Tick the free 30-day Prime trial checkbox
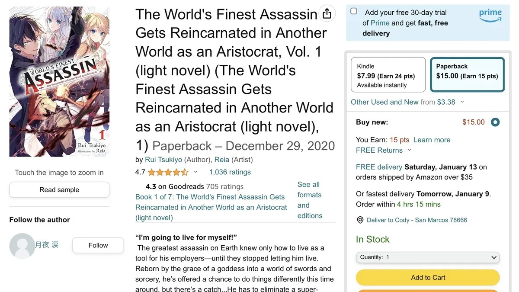The height and width of the screenshot is (292, 519). tap(354, 11)
